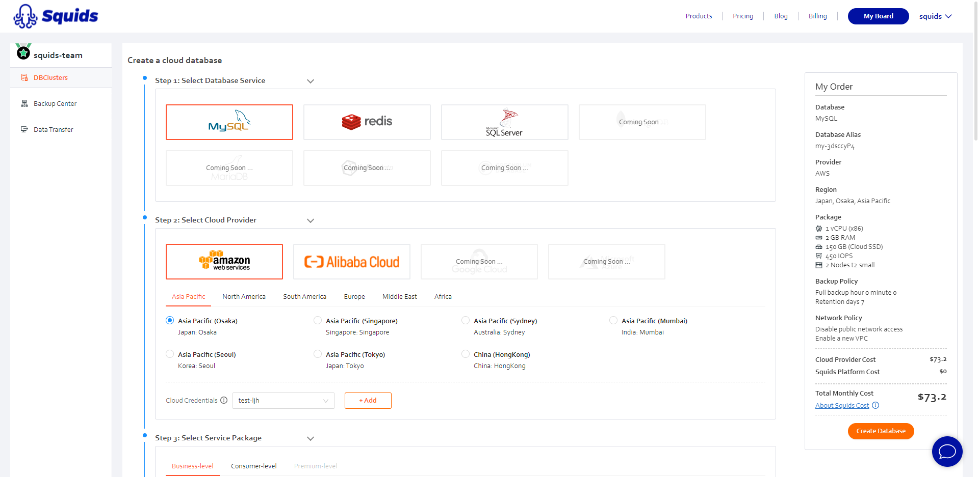
Task: Click the Create Database button
Action: pyautogui.click(x=881, y=431)
